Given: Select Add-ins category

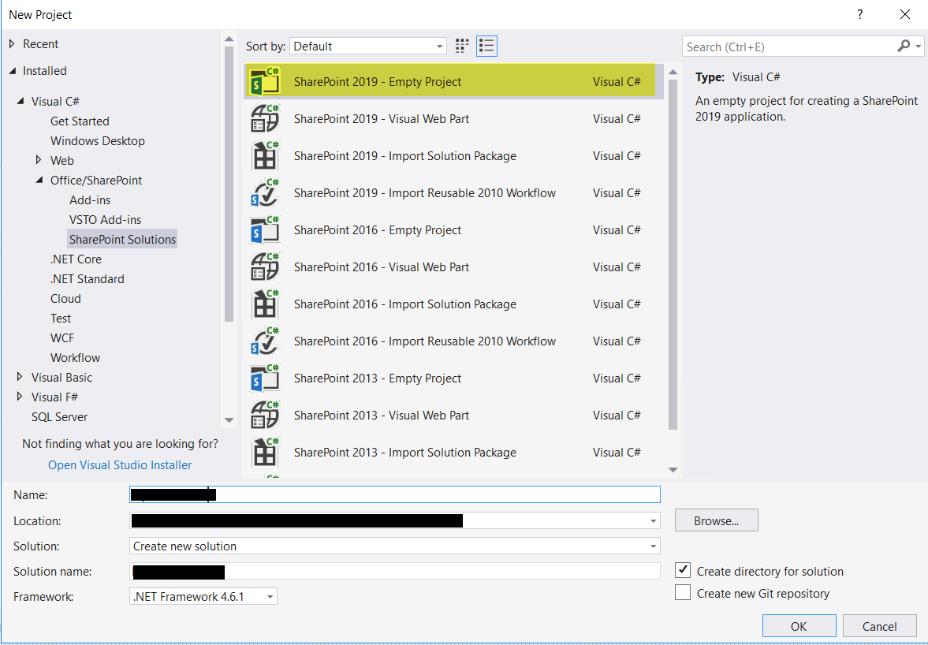Looking at the screenshot, I should 90,200.
